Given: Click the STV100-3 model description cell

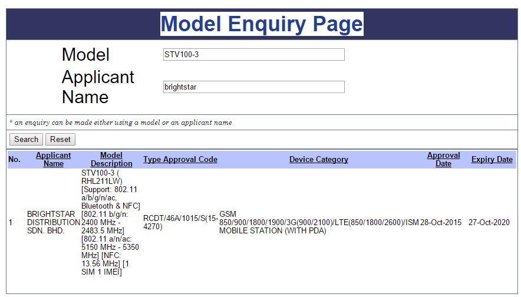Looking at the screenshot, I should [x=111, y=223].
